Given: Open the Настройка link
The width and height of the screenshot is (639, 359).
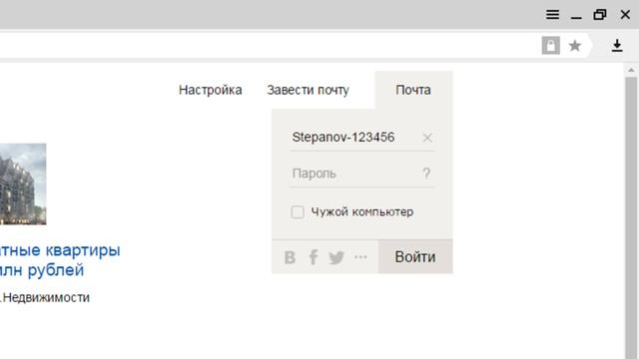Looking at the screenshot, I should coord(211,90).
